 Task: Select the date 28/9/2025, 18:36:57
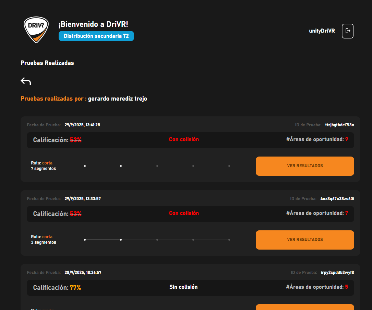[83, 273]
